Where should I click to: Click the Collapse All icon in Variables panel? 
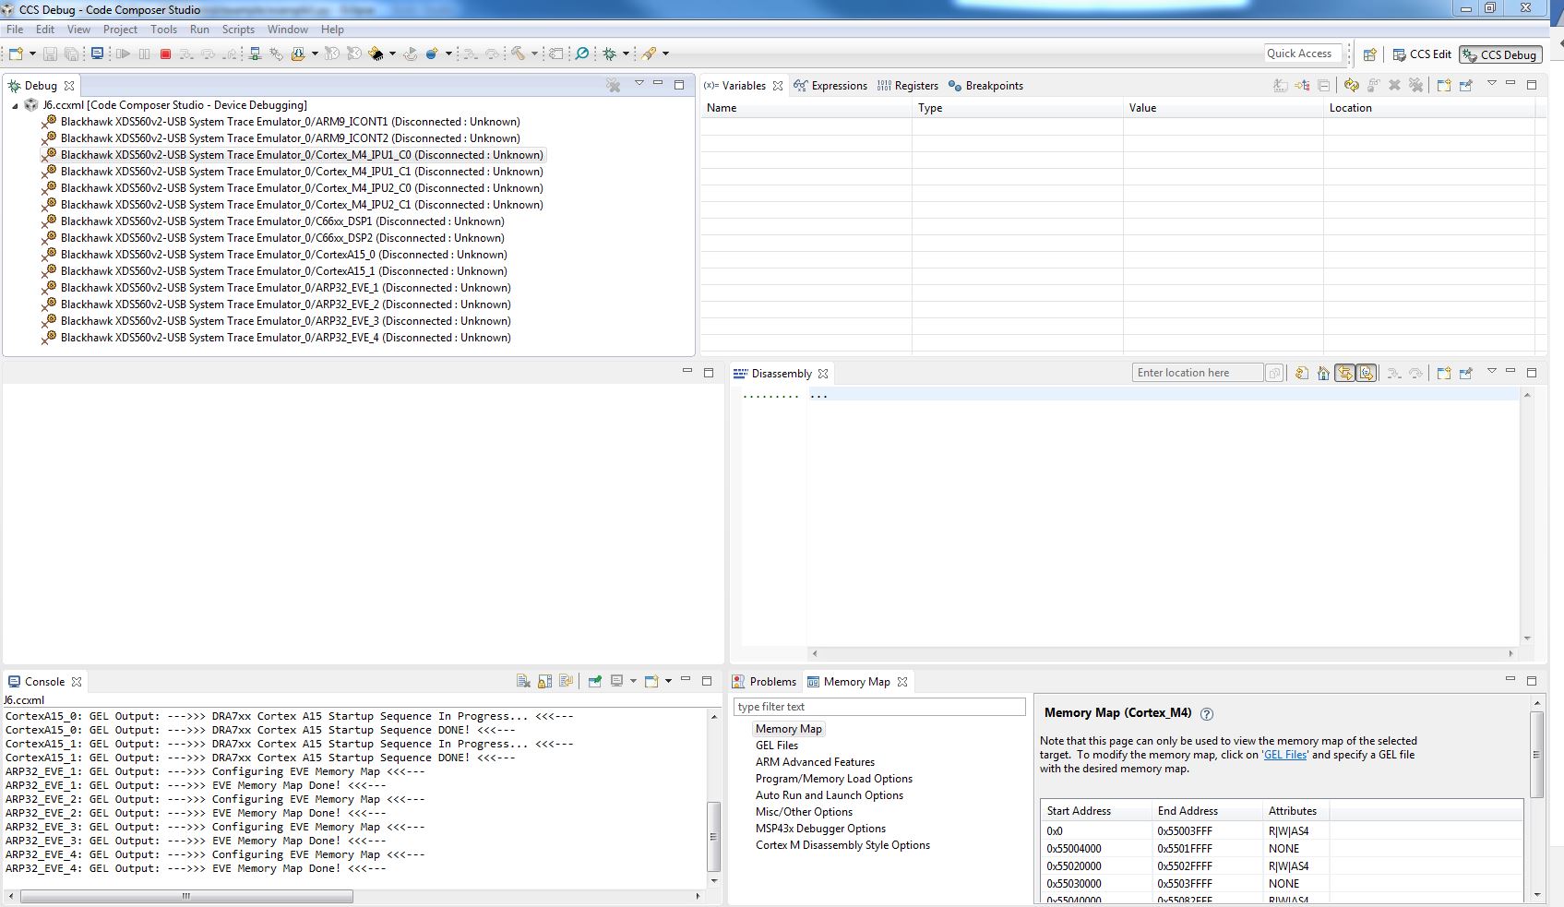pyautogui.click(x=1324, y=86)
